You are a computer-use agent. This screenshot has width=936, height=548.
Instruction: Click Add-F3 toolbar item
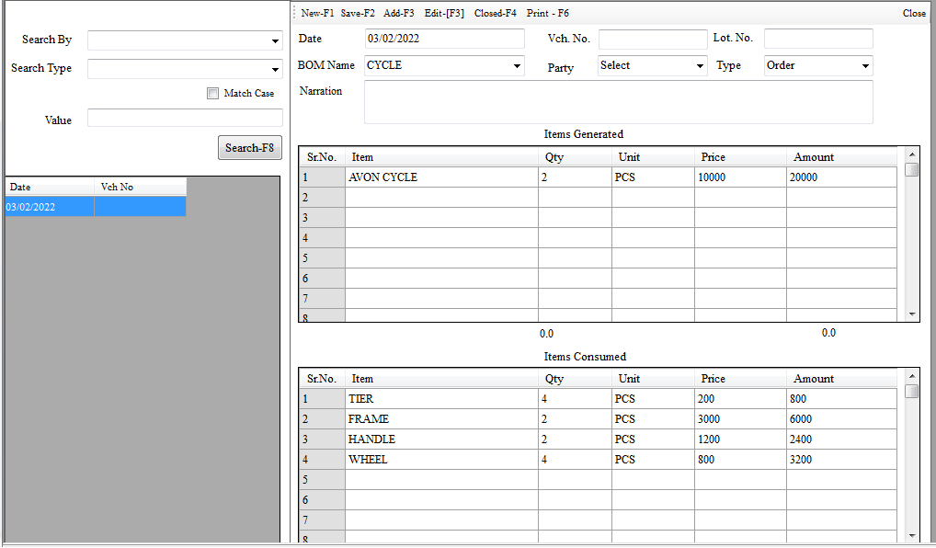coord(399,14)
